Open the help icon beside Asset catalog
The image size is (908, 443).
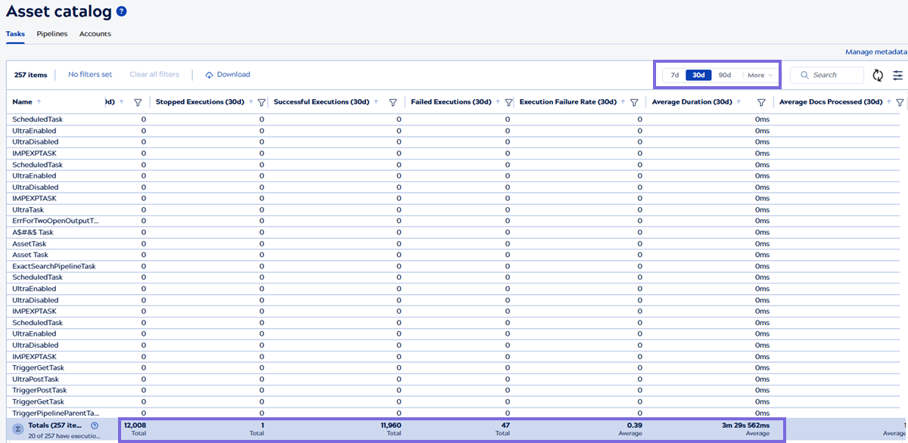121,11
